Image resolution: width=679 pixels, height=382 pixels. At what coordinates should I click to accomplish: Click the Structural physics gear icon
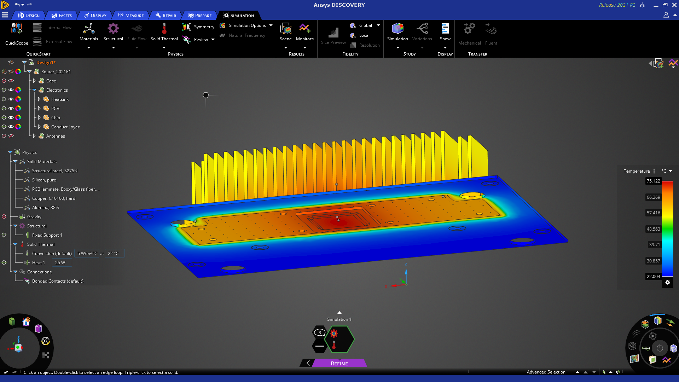(113, 29)
